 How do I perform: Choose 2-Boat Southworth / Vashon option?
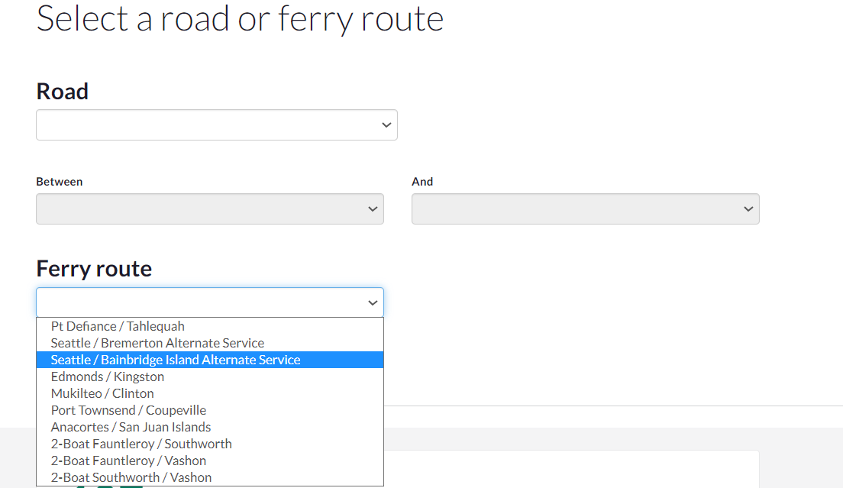[x=131, y=477]
